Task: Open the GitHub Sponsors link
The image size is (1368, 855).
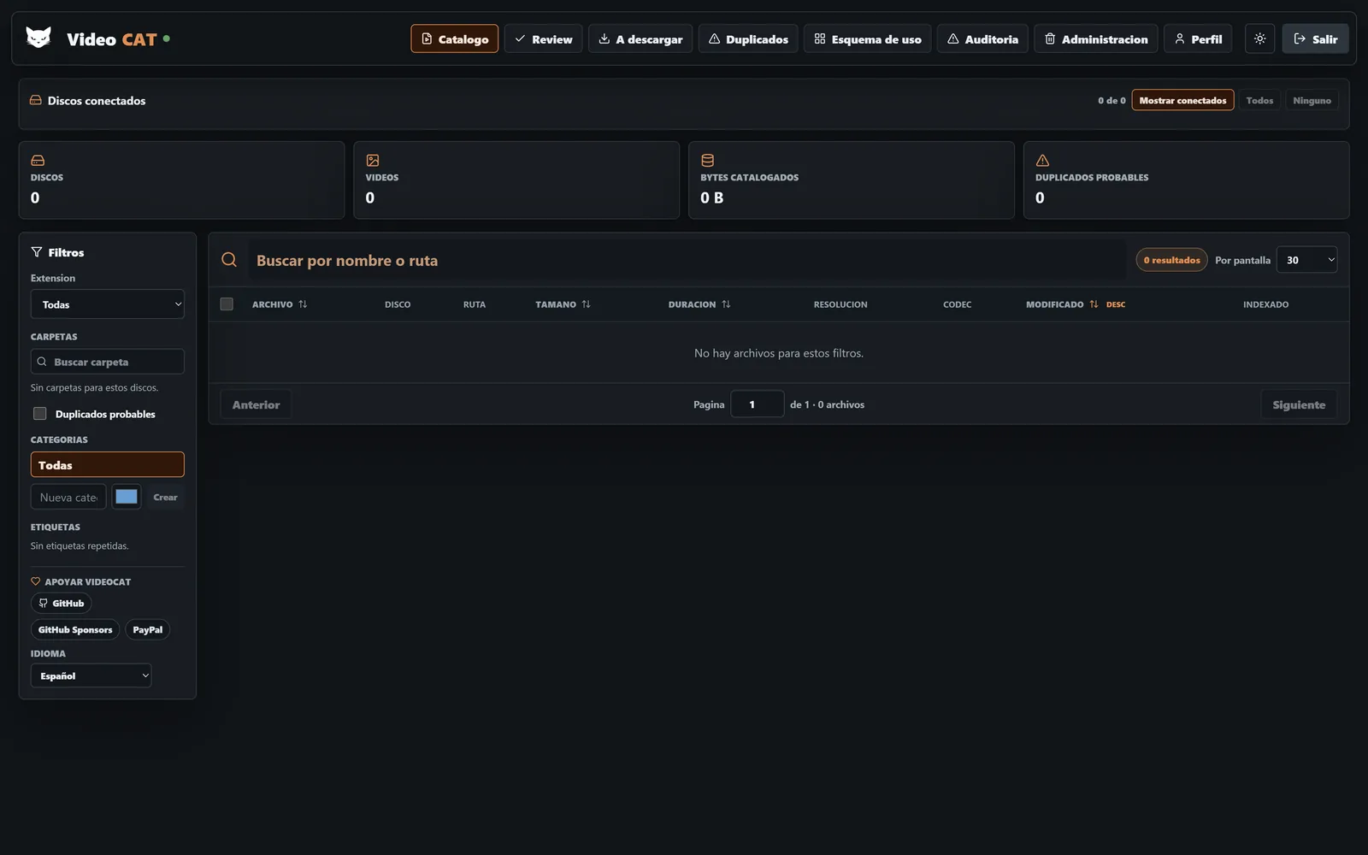Action: tap(75, 630)
